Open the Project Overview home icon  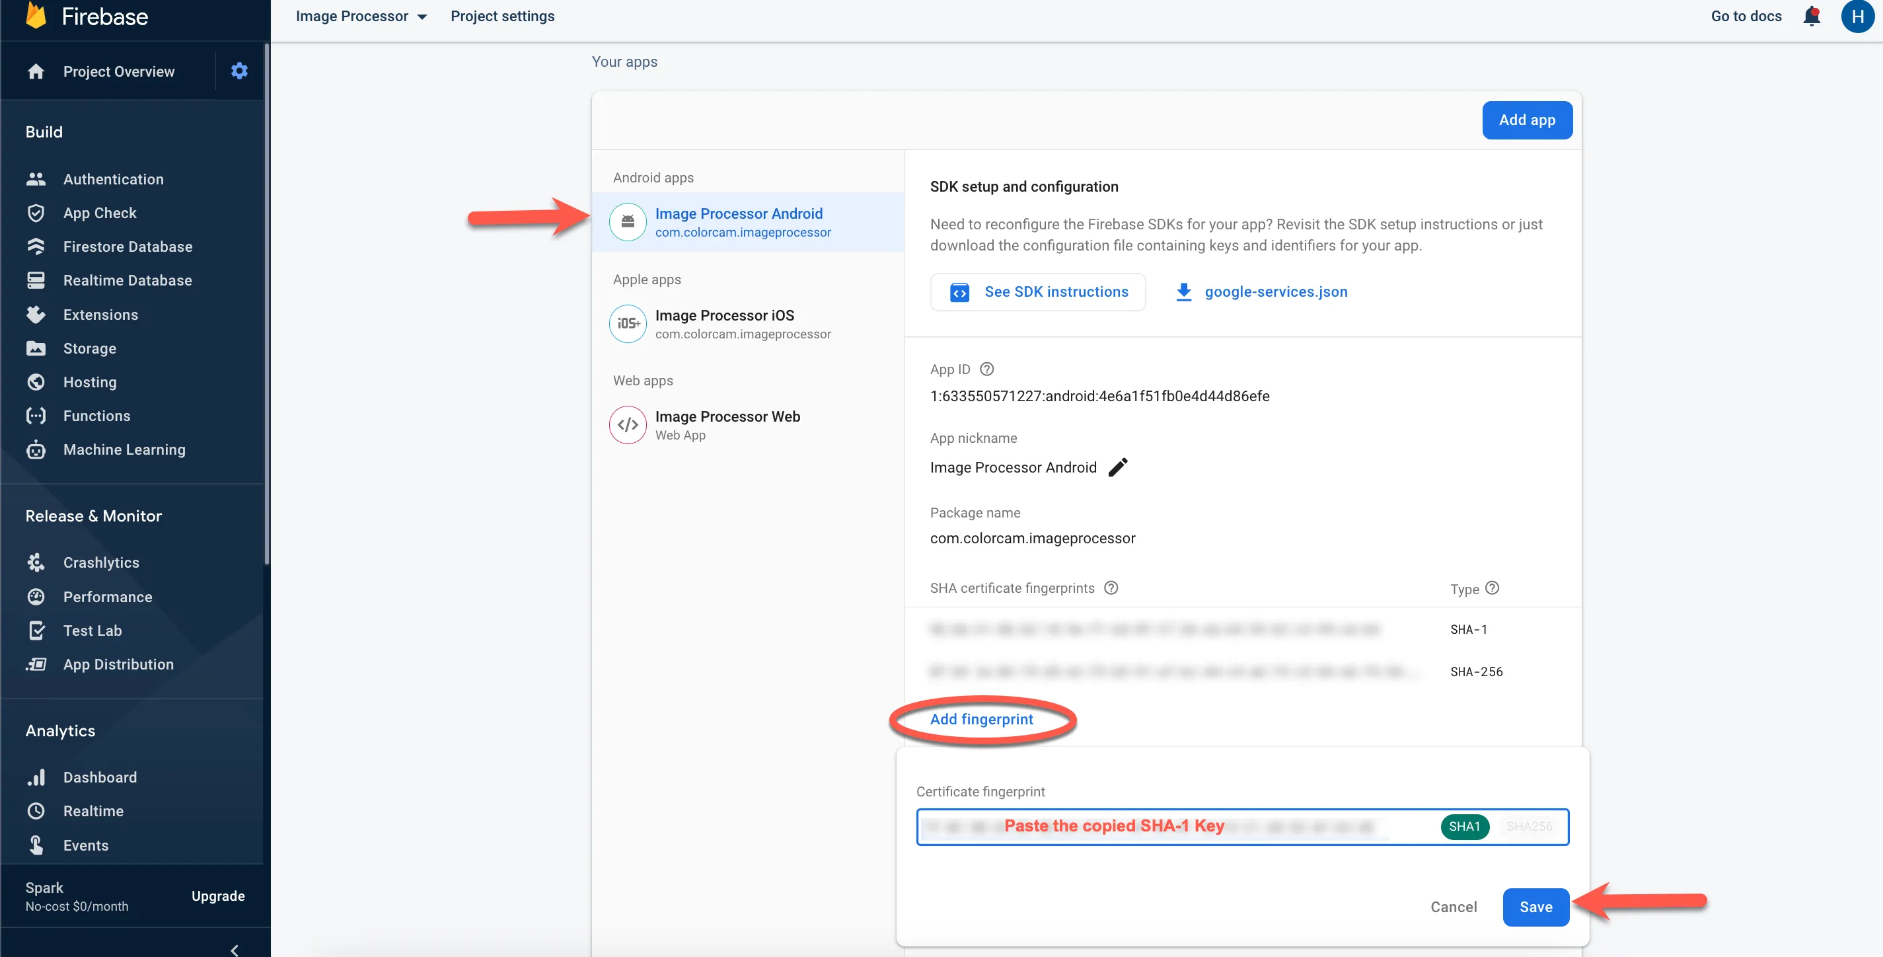click(x=36, y=71)
